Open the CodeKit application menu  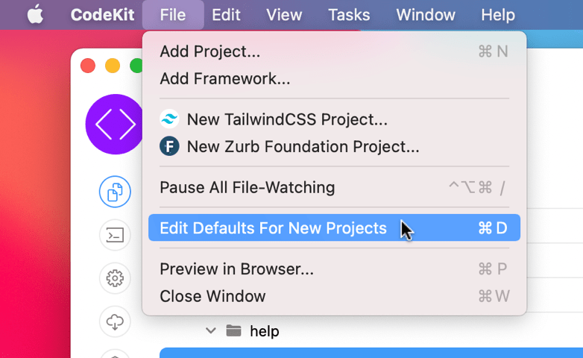pos(102,15)
